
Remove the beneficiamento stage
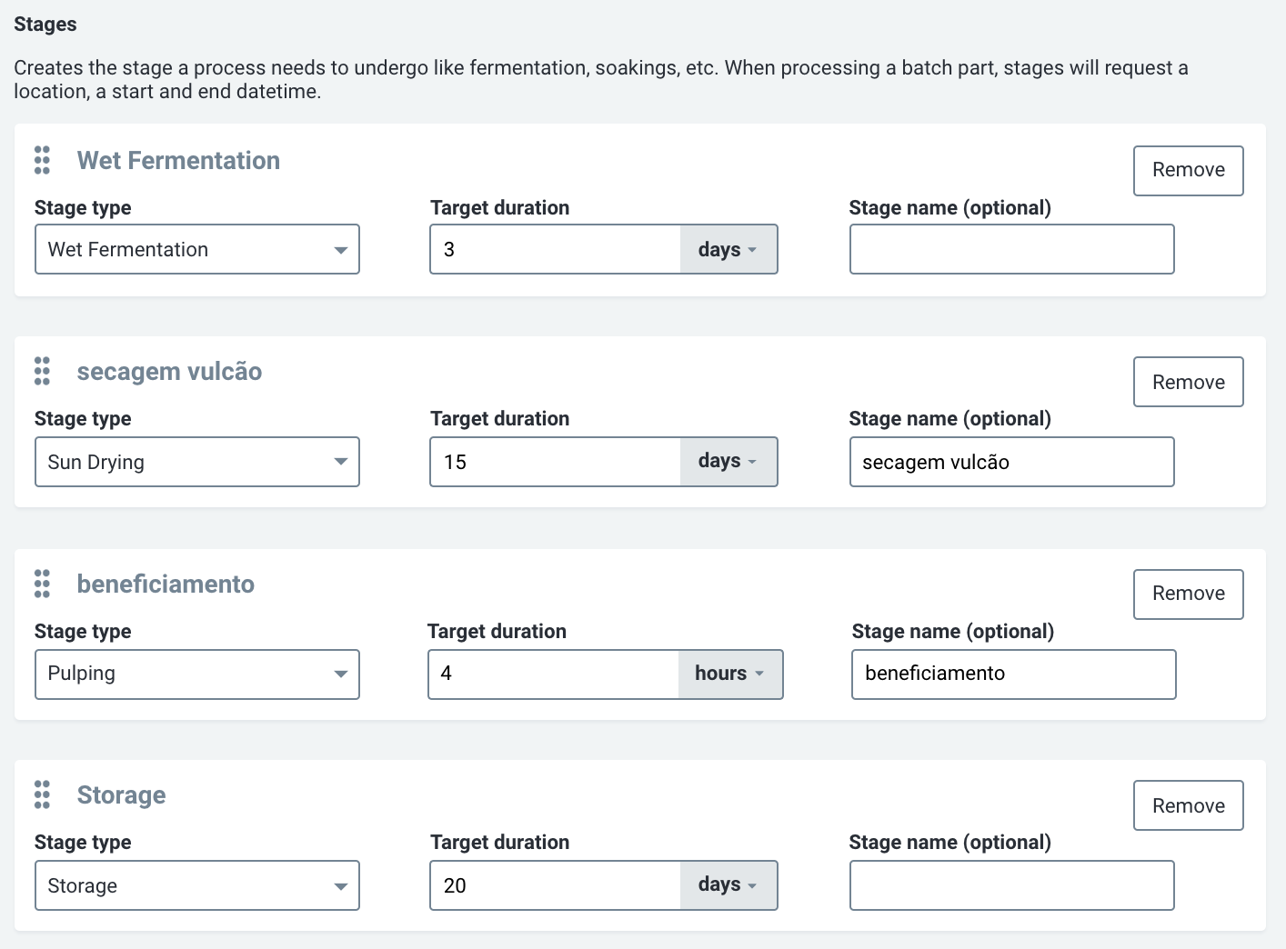point(1188,594)
